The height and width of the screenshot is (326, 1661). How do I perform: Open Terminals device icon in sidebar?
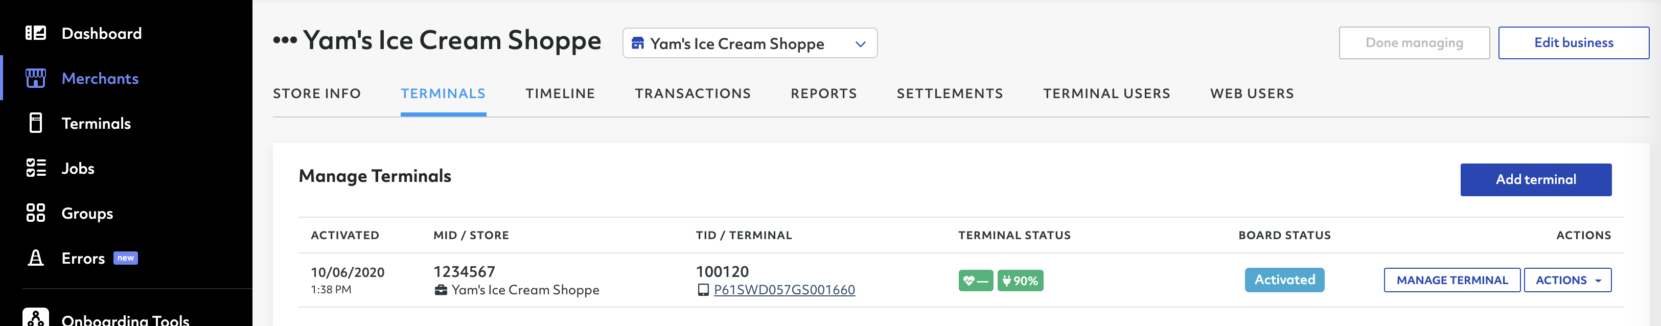(36, 123)
